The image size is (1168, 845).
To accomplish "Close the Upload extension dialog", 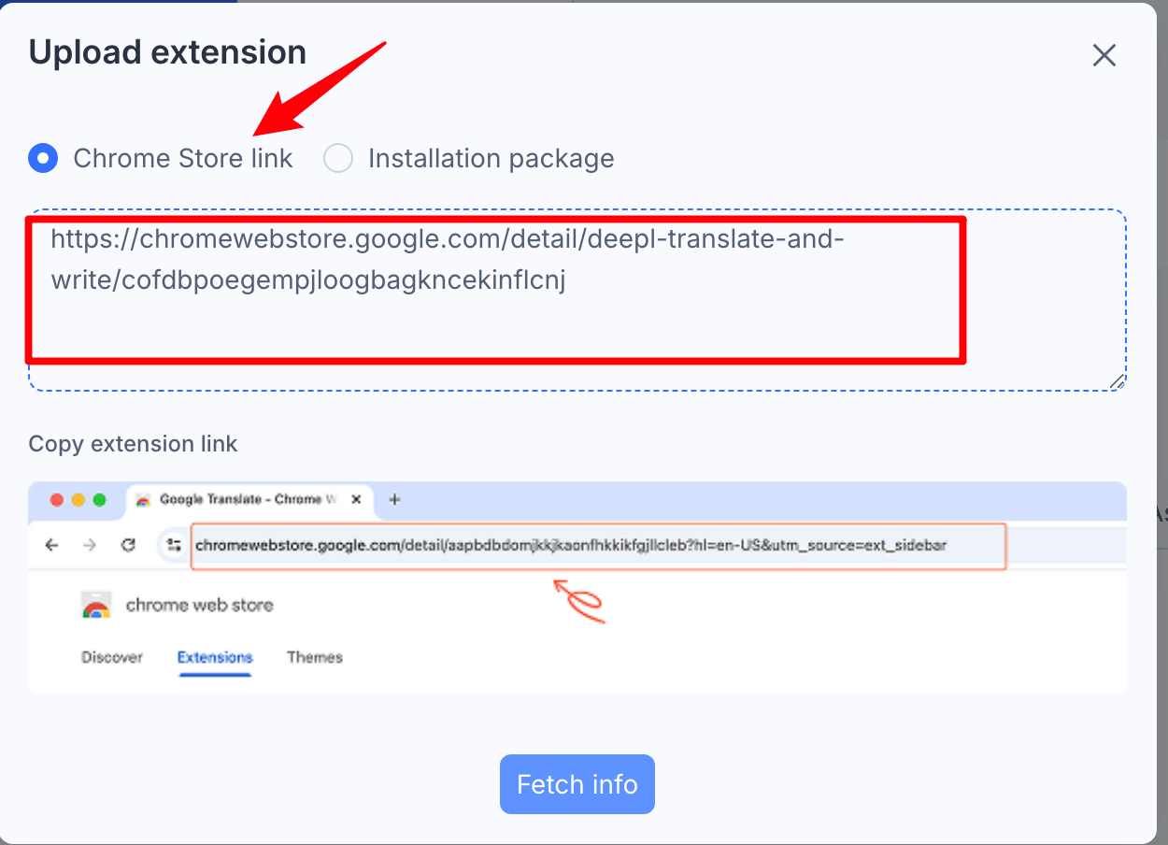I will pyautogui.click(x=1104, y=55).
